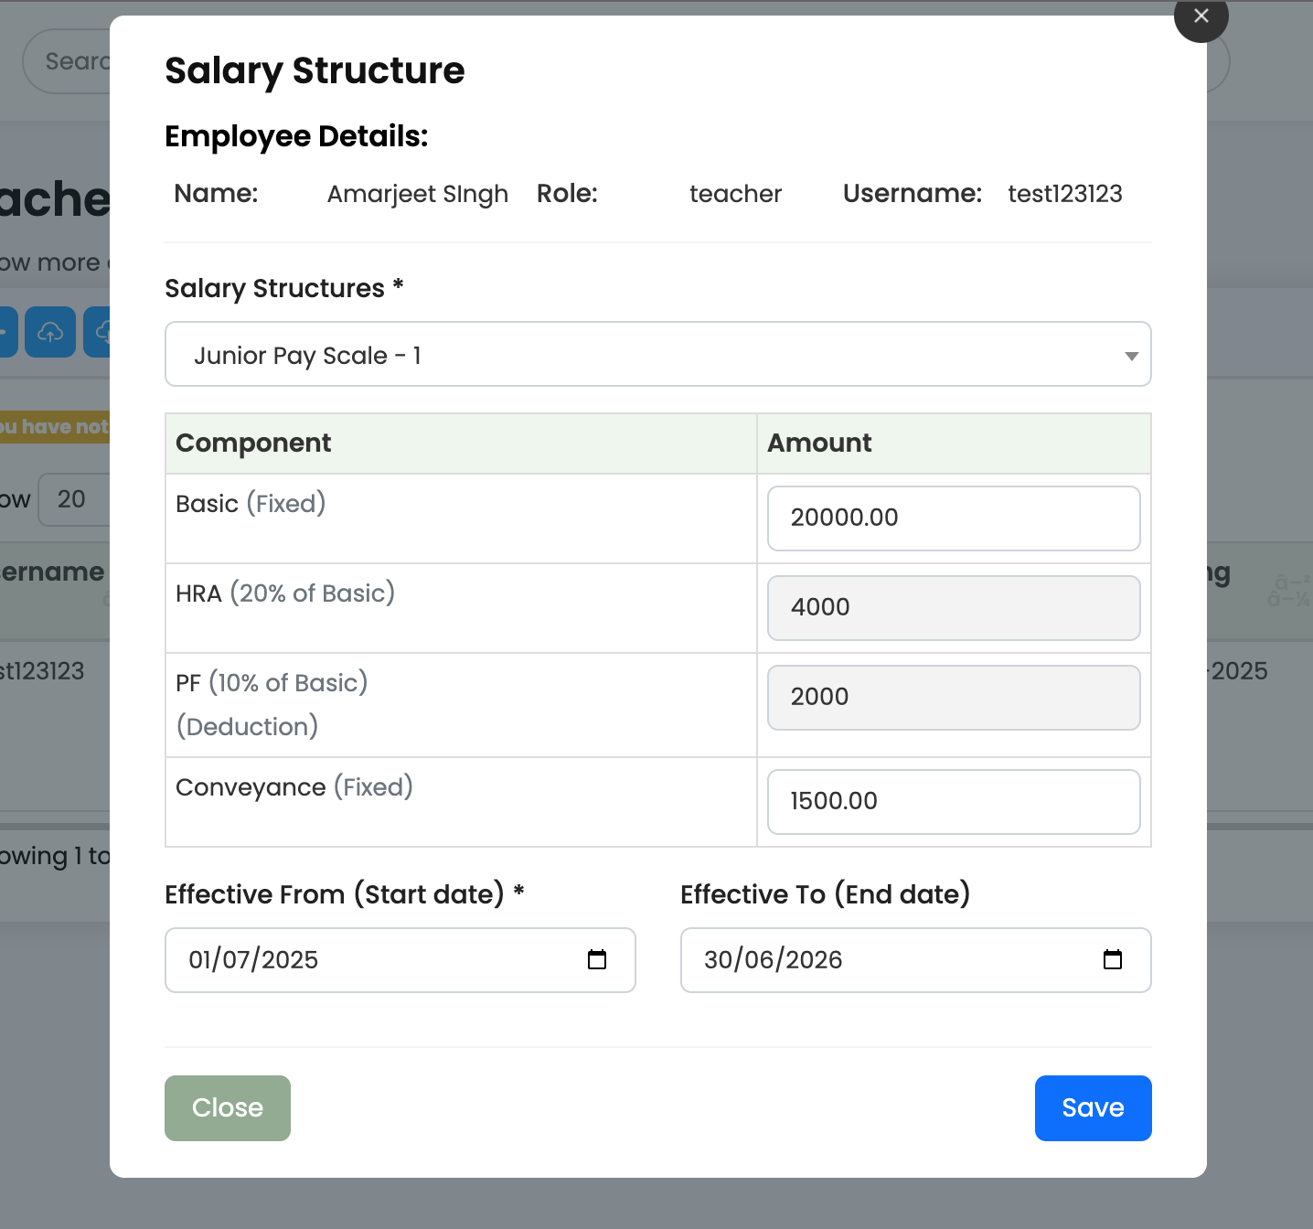Click the yellow notification banner

pyautogui.click(x=53, y=426)
